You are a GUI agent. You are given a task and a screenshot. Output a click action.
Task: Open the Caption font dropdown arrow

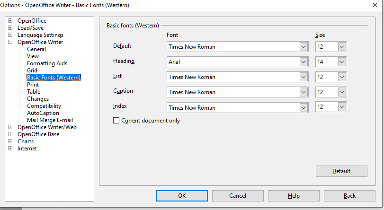[304, 92]
